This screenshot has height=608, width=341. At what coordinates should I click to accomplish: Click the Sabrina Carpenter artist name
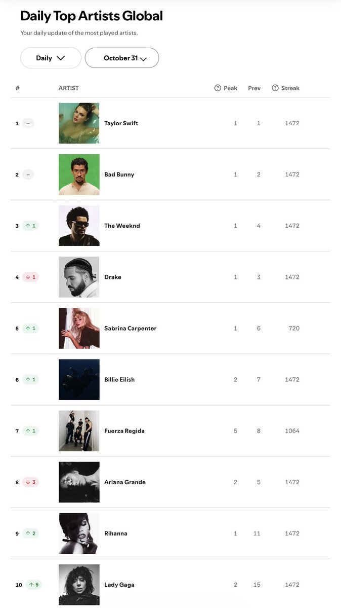(x=131, y=329)
